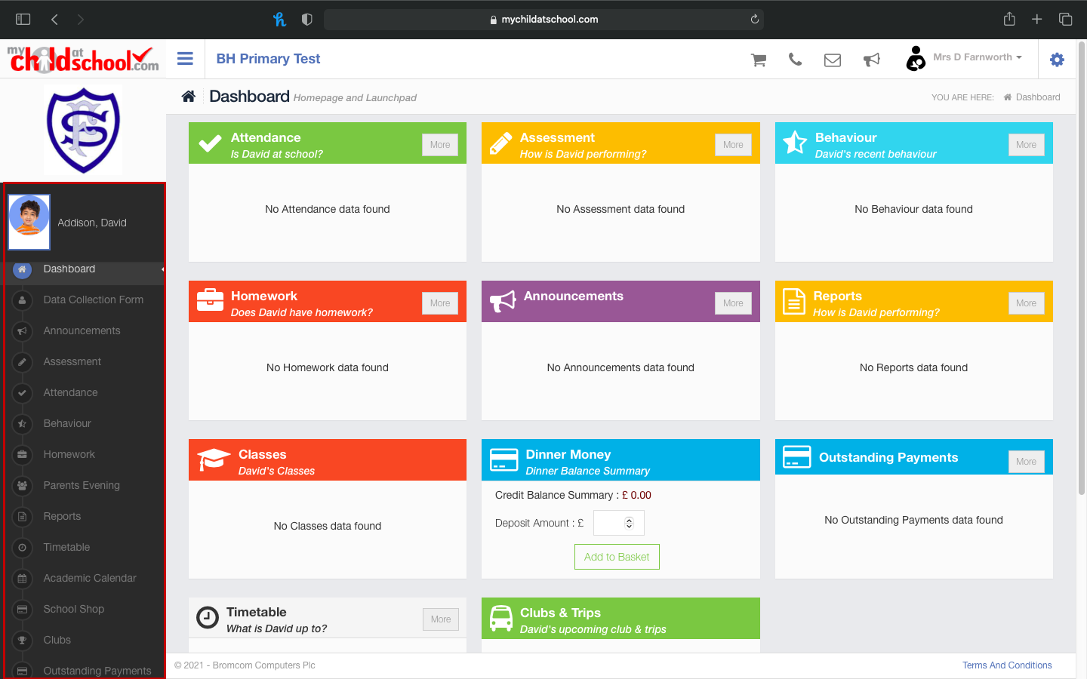
Task: Click the Academic Calendar icon in sidebar
Action: click(22, 578)
